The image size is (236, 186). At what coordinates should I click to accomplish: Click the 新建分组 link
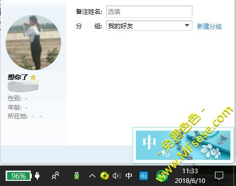click(x=209, y=26)
